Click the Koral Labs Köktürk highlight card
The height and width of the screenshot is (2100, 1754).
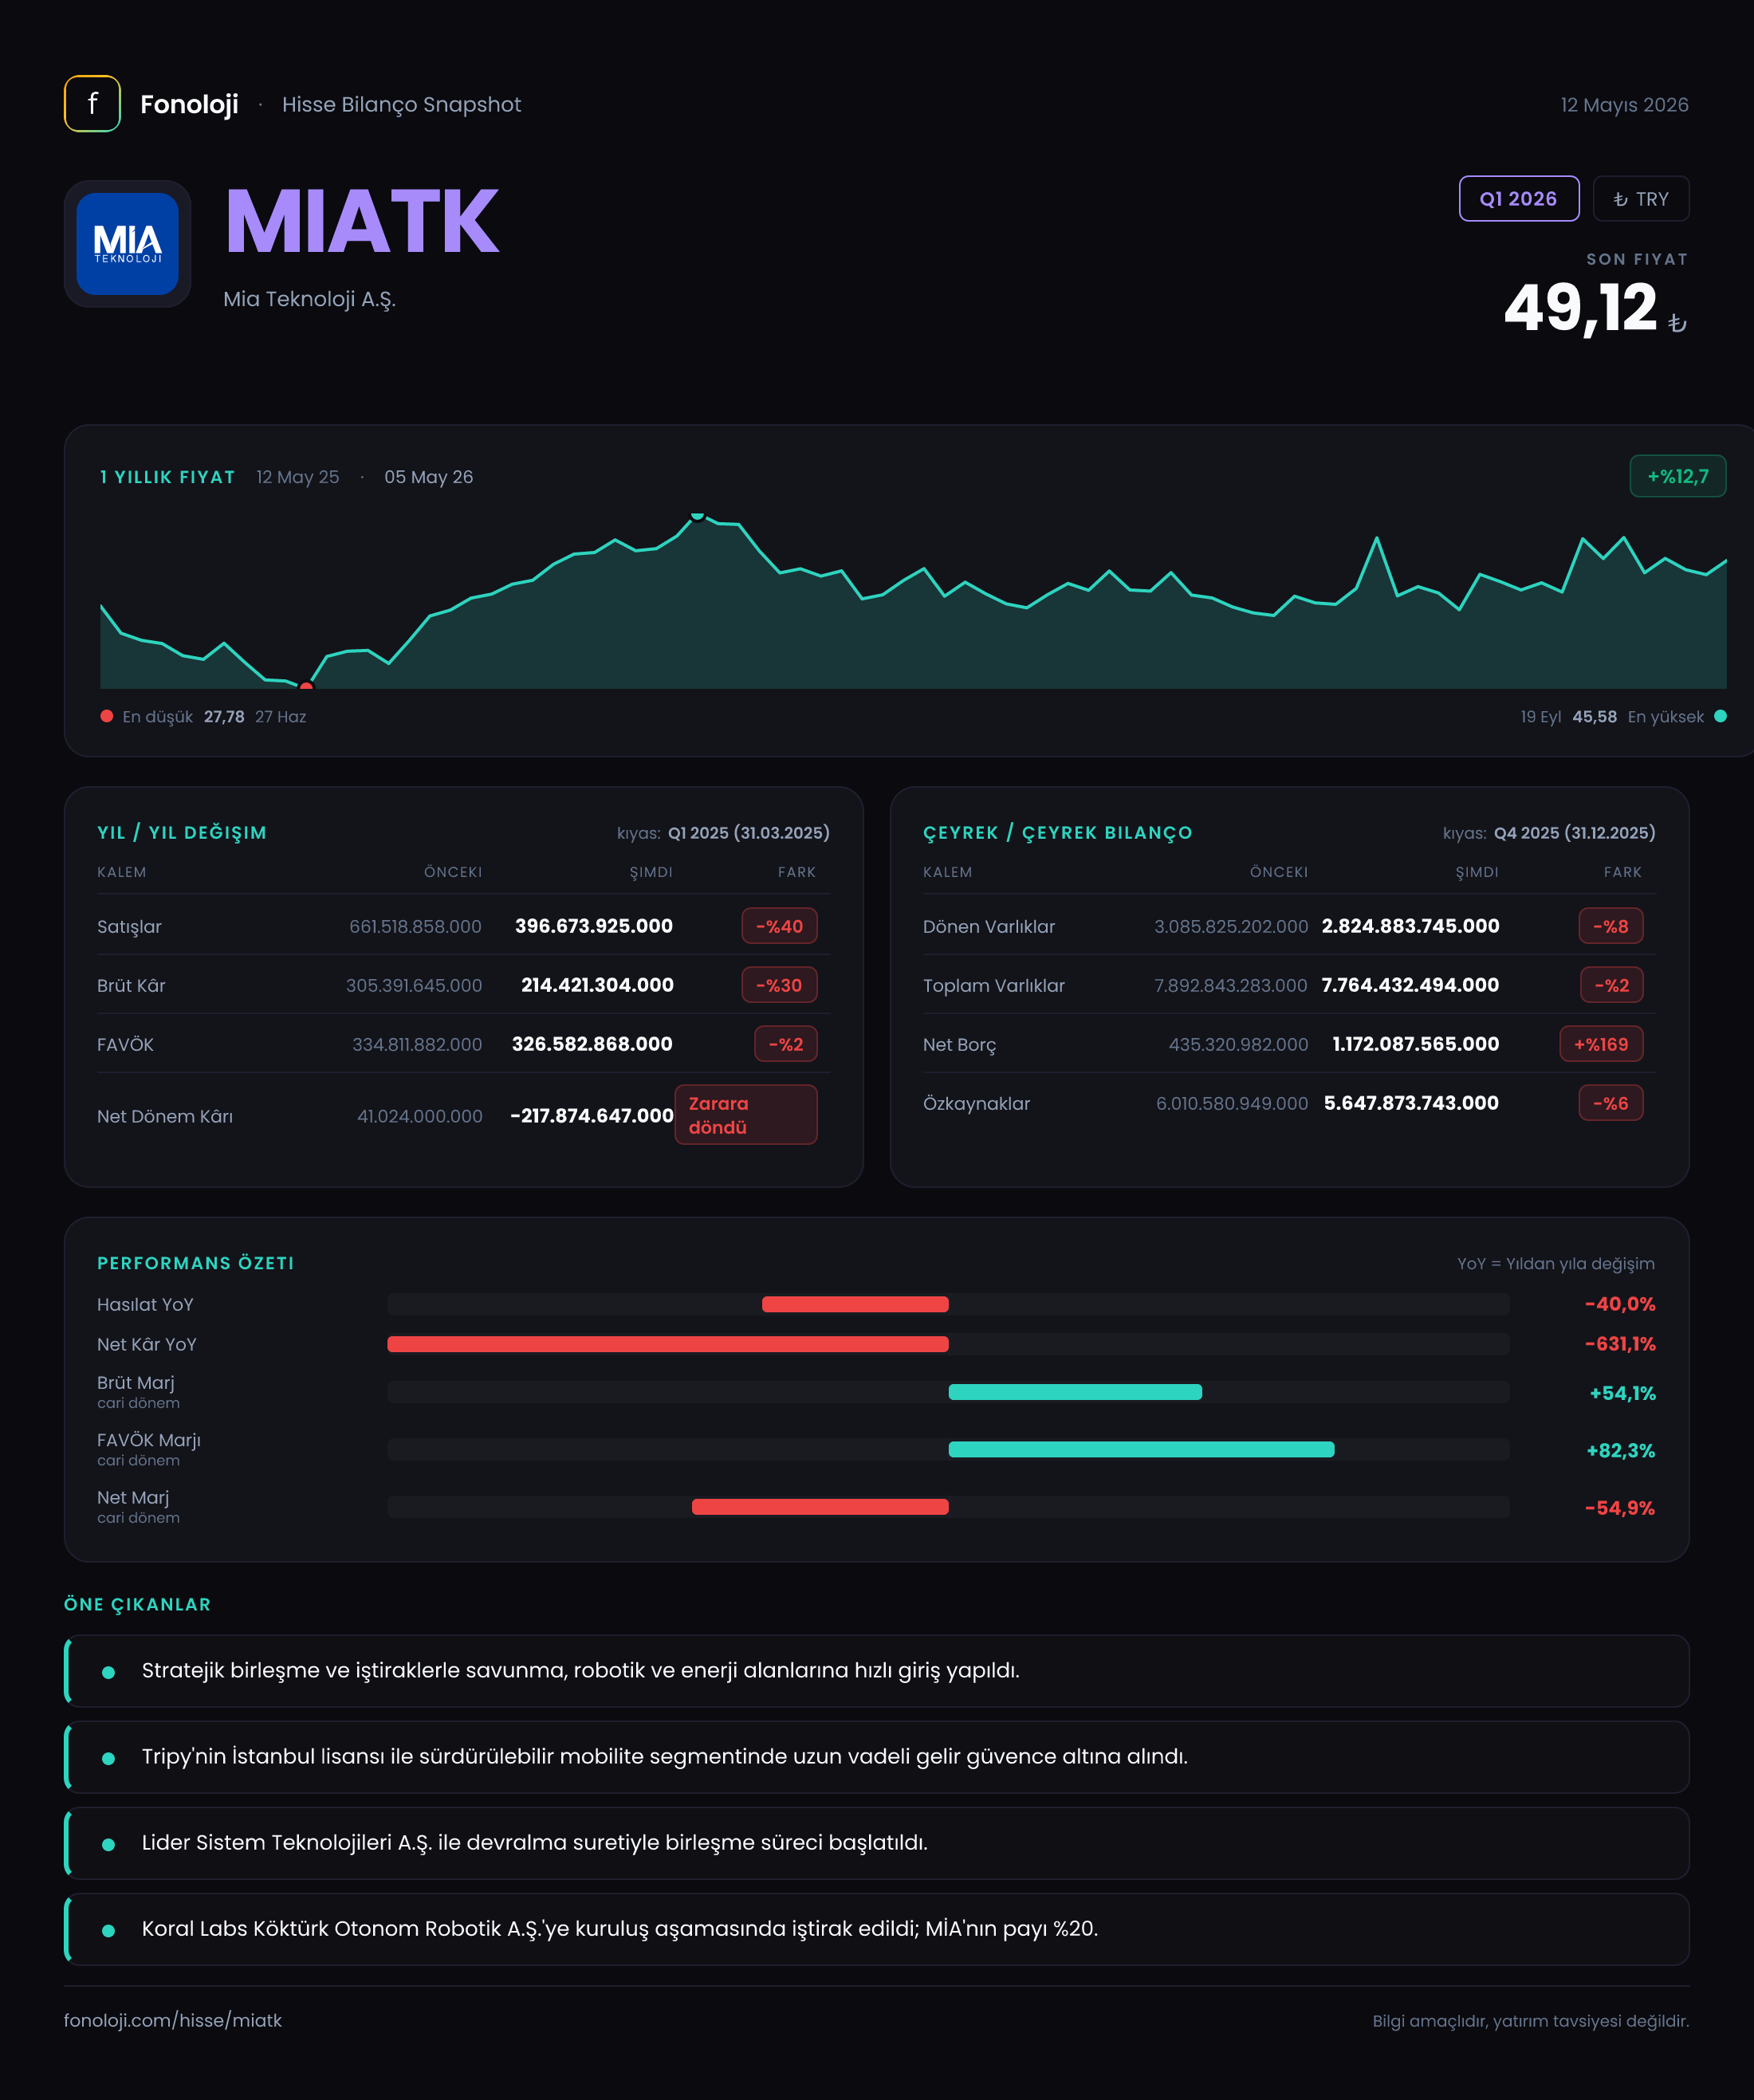[x=877, y=1929]
